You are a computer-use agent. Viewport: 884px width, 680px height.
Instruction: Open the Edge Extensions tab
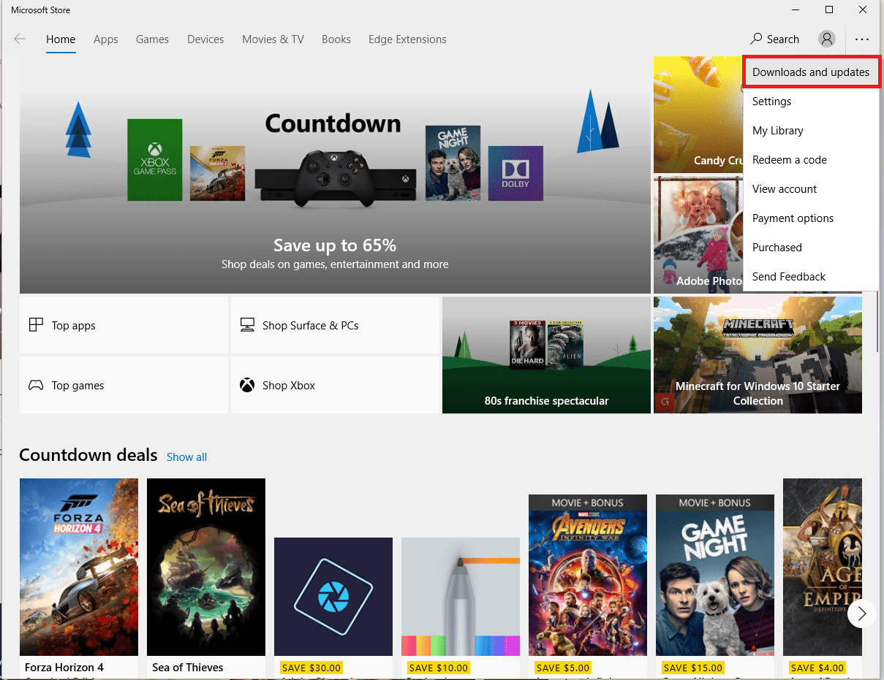click(x=407, y=39)
